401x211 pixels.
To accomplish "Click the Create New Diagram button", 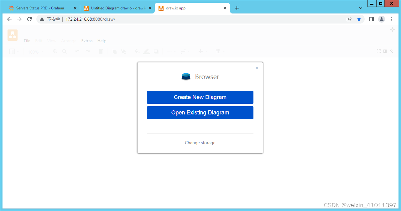I will [200, 97].
